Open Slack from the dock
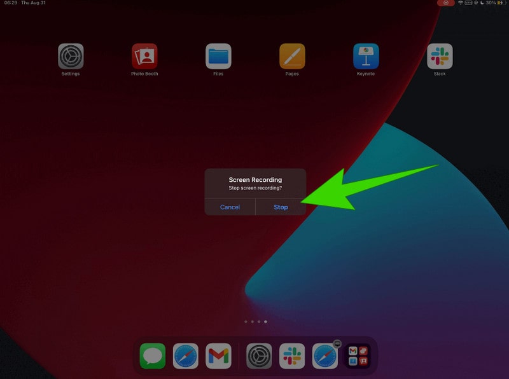The image size is (509, 379). pyautogui.click(x=291, y=355)
